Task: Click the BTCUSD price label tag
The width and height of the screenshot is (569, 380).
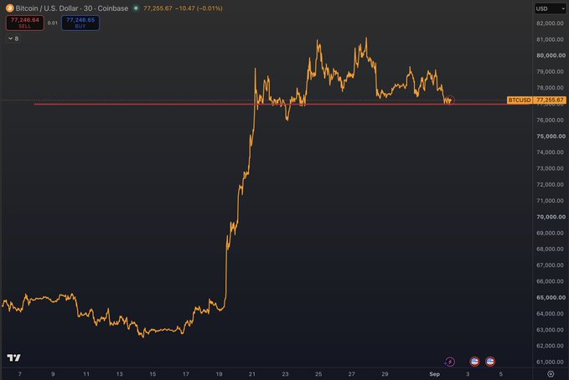Action: pyautogui.click(x=520, y=100)
